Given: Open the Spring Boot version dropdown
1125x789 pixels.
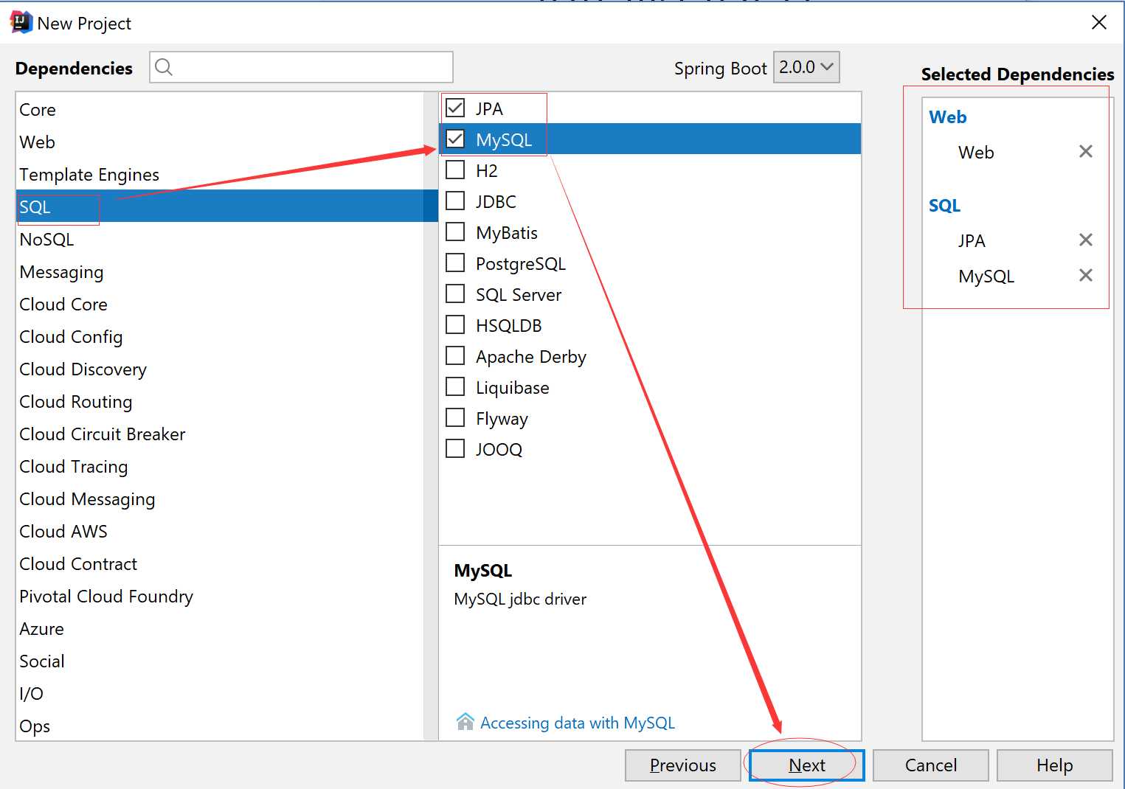Looking at the screenshot, I should (806, 67).
